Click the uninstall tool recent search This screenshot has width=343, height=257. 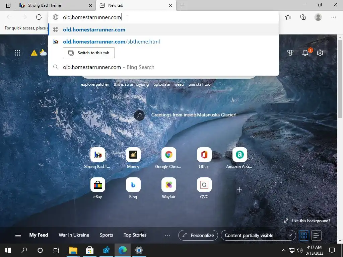coord(200,84)
